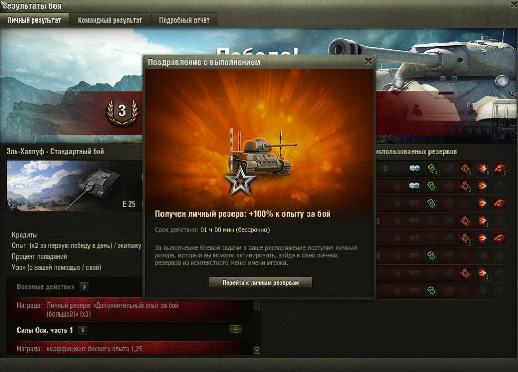Click Перейти к личным резервам button
Image resolution: width=518 pixels, height=372 pixels.
coord(260,282)
